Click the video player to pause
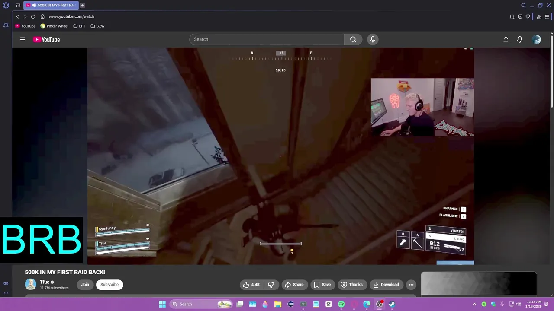Screen dimensions: 554x311 [x=280, y=155]
